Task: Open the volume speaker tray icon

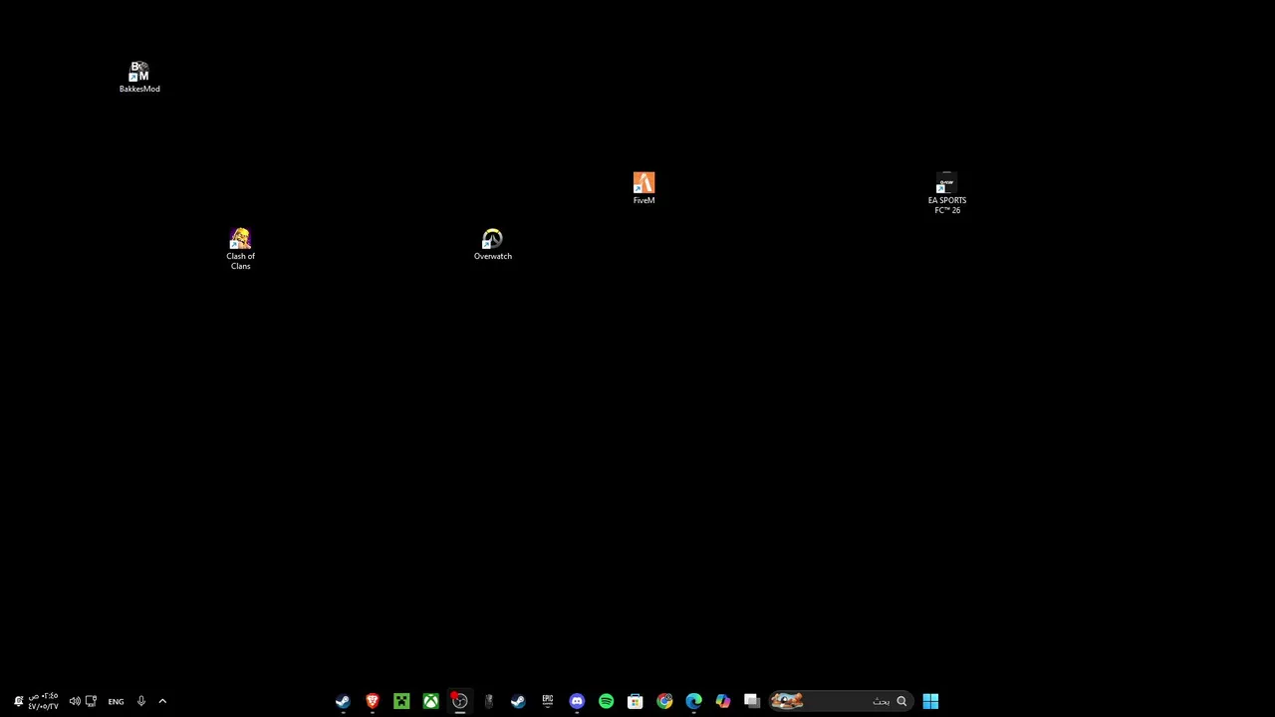Action: pyautogui.click(x=75, y=701)
